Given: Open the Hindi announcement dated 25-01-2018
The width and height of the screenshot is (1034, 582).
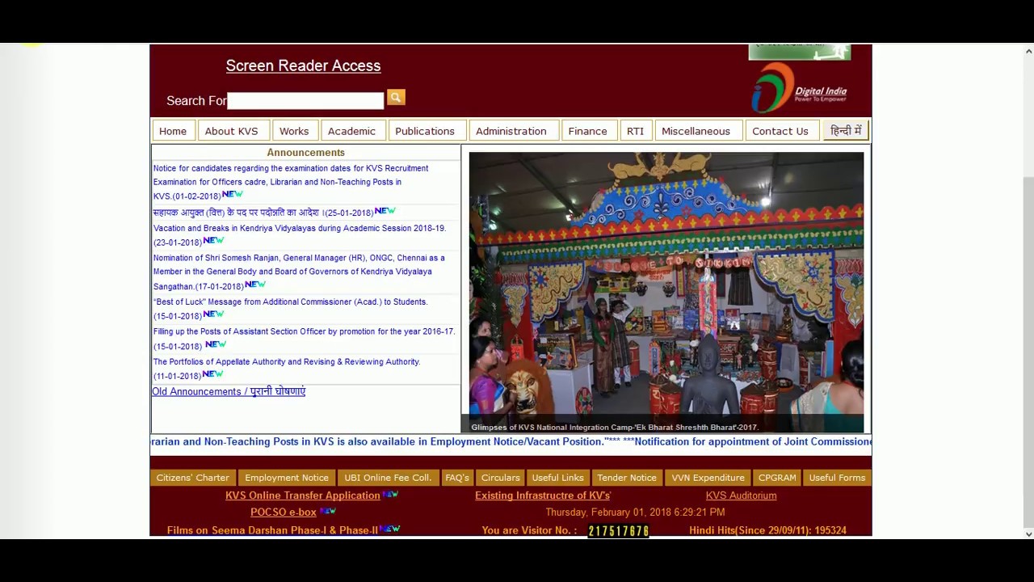Looking at the screenshot, I should pyautogui.click(x=263, y=213).
